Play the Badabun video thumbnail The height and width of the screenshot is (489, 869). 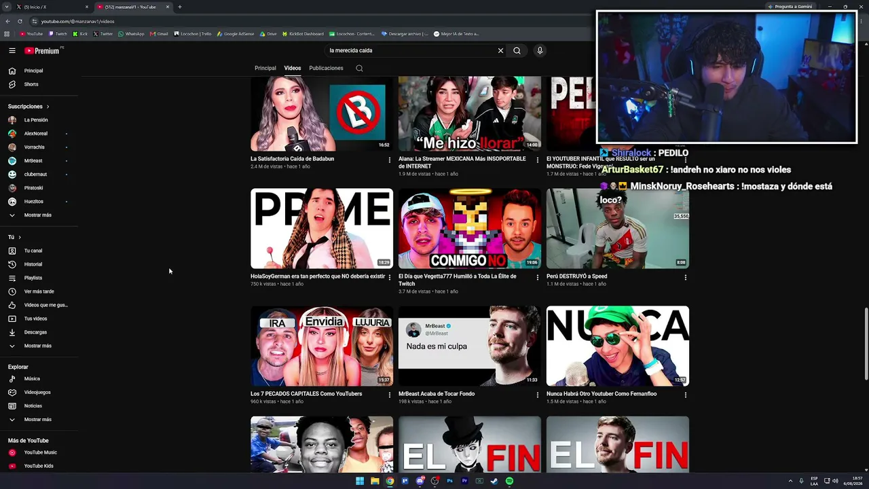pos(322,113)
